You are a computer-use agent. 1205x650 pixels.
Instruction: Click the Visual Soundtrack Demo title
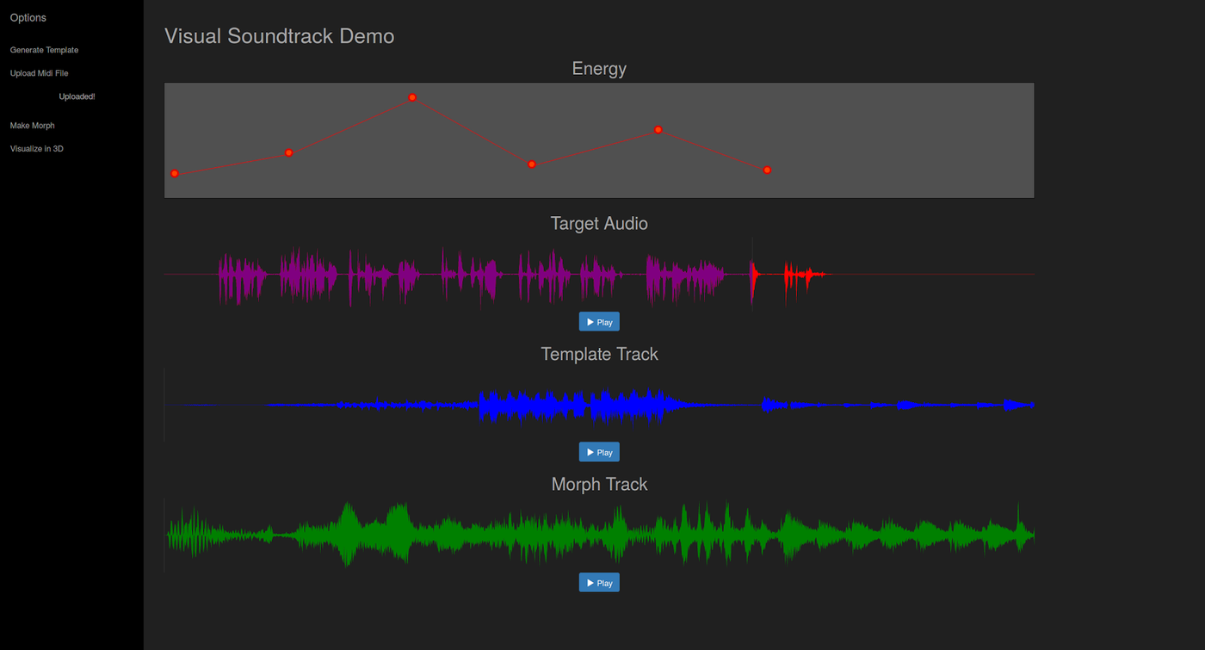tap(280, 36)
